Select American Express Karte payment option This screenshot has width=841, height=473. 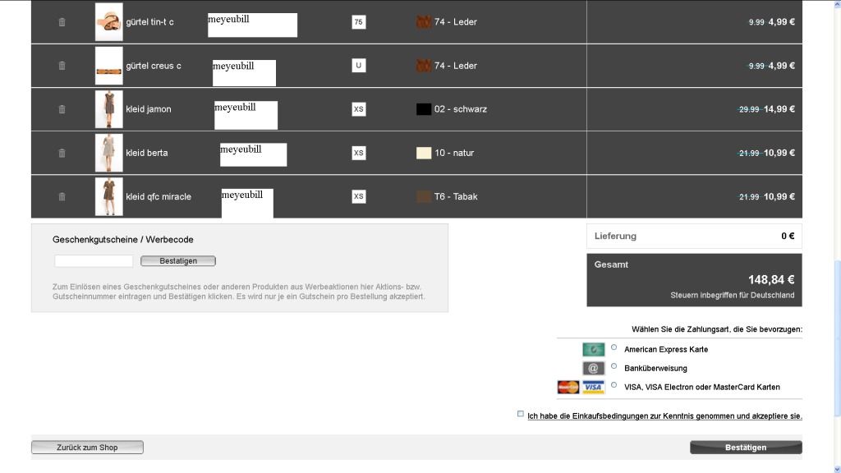(x=614, y=347)
